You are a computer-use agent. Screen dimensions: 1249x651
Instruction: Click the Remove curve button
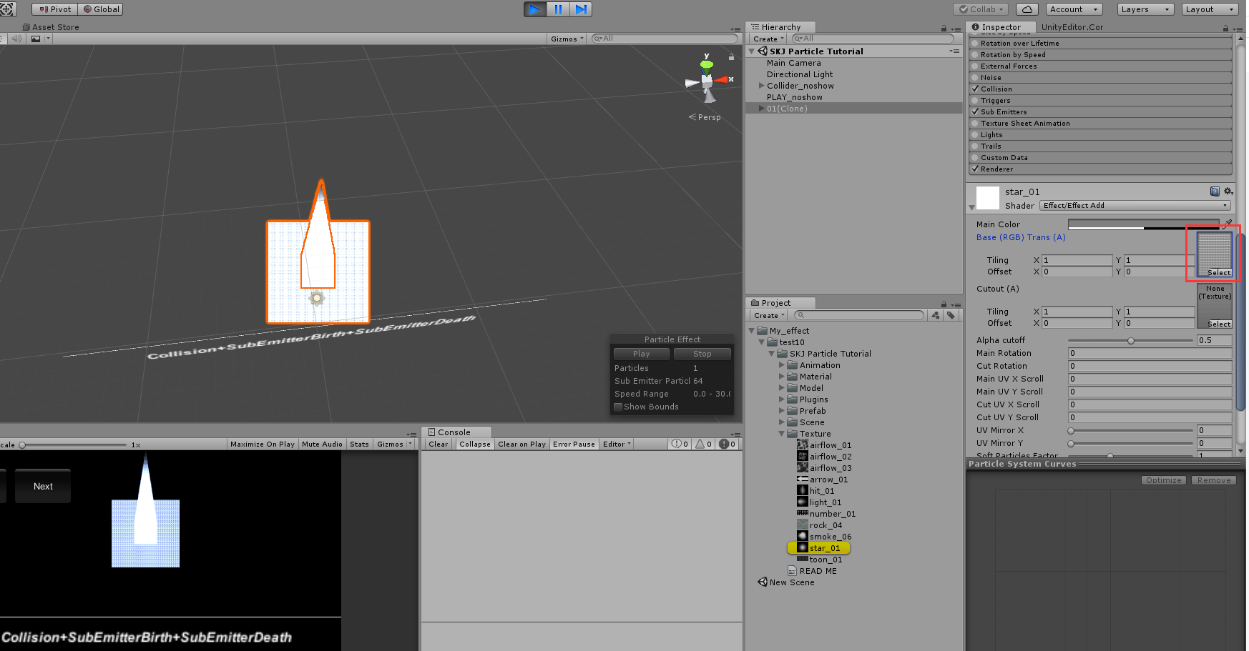[x=1214, y=480]
